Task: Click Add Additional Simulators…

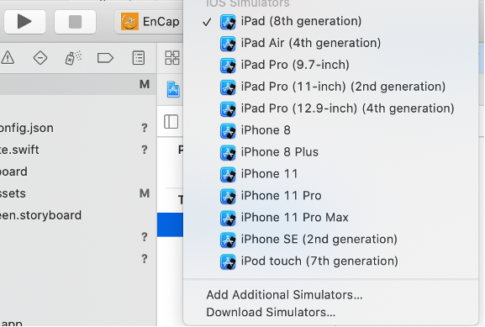Action: [284, 295]
